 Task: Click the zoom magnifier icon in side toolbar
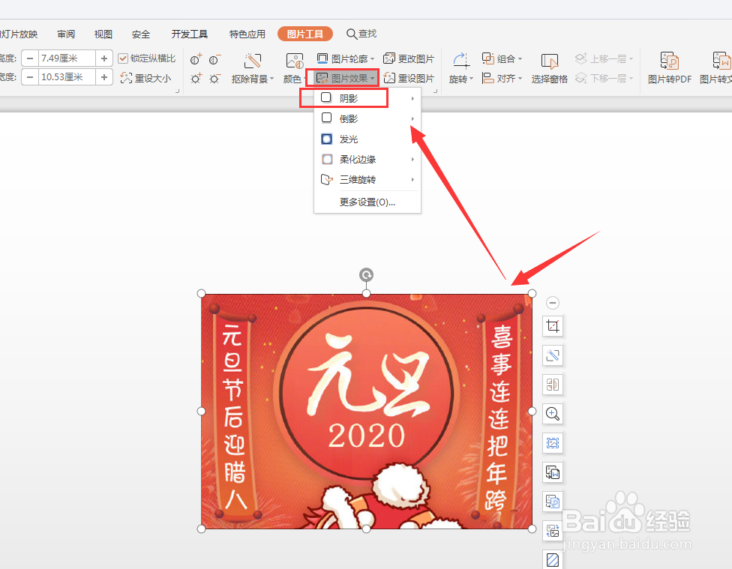coord(553,414)
